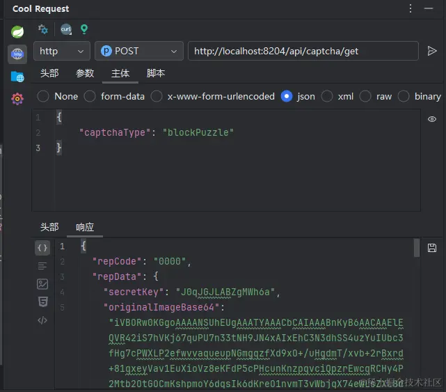Click the curl import icon

pyautogui.click(x=66, y=29)
